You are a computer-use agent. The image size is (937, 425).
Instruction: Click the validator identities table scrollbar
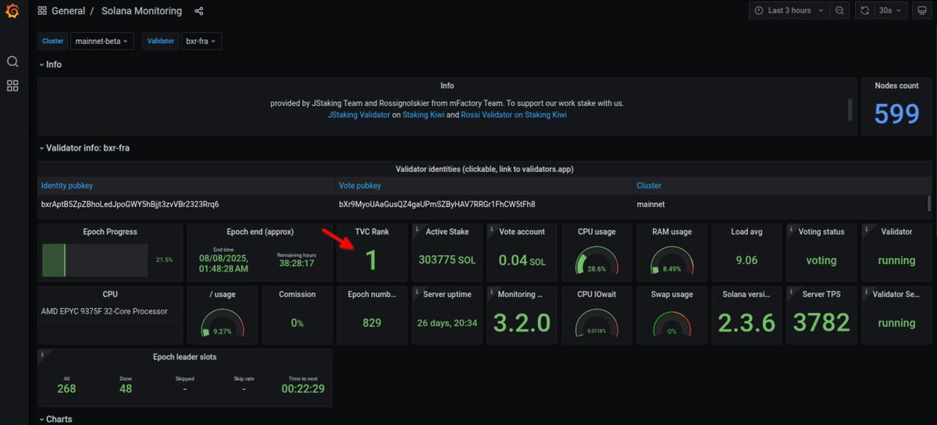(x=928, y=204)
